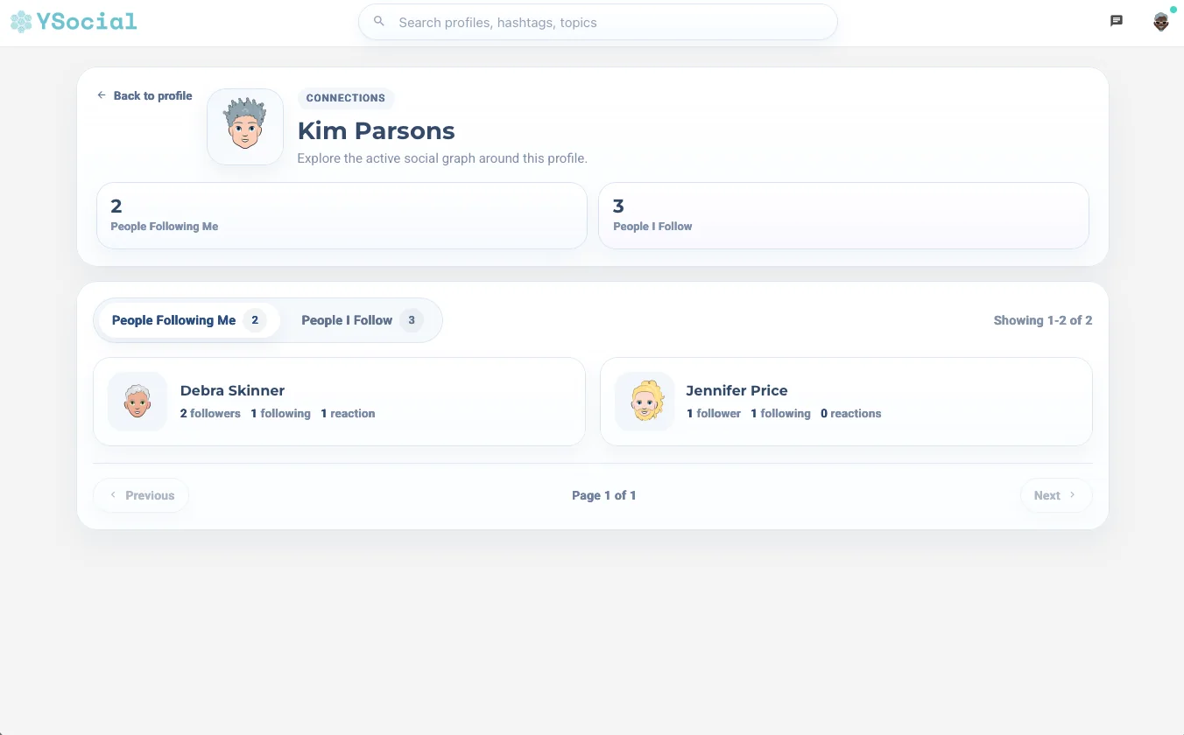
Task: Open Jennifer Price's name link
Action: coord(736,390)
